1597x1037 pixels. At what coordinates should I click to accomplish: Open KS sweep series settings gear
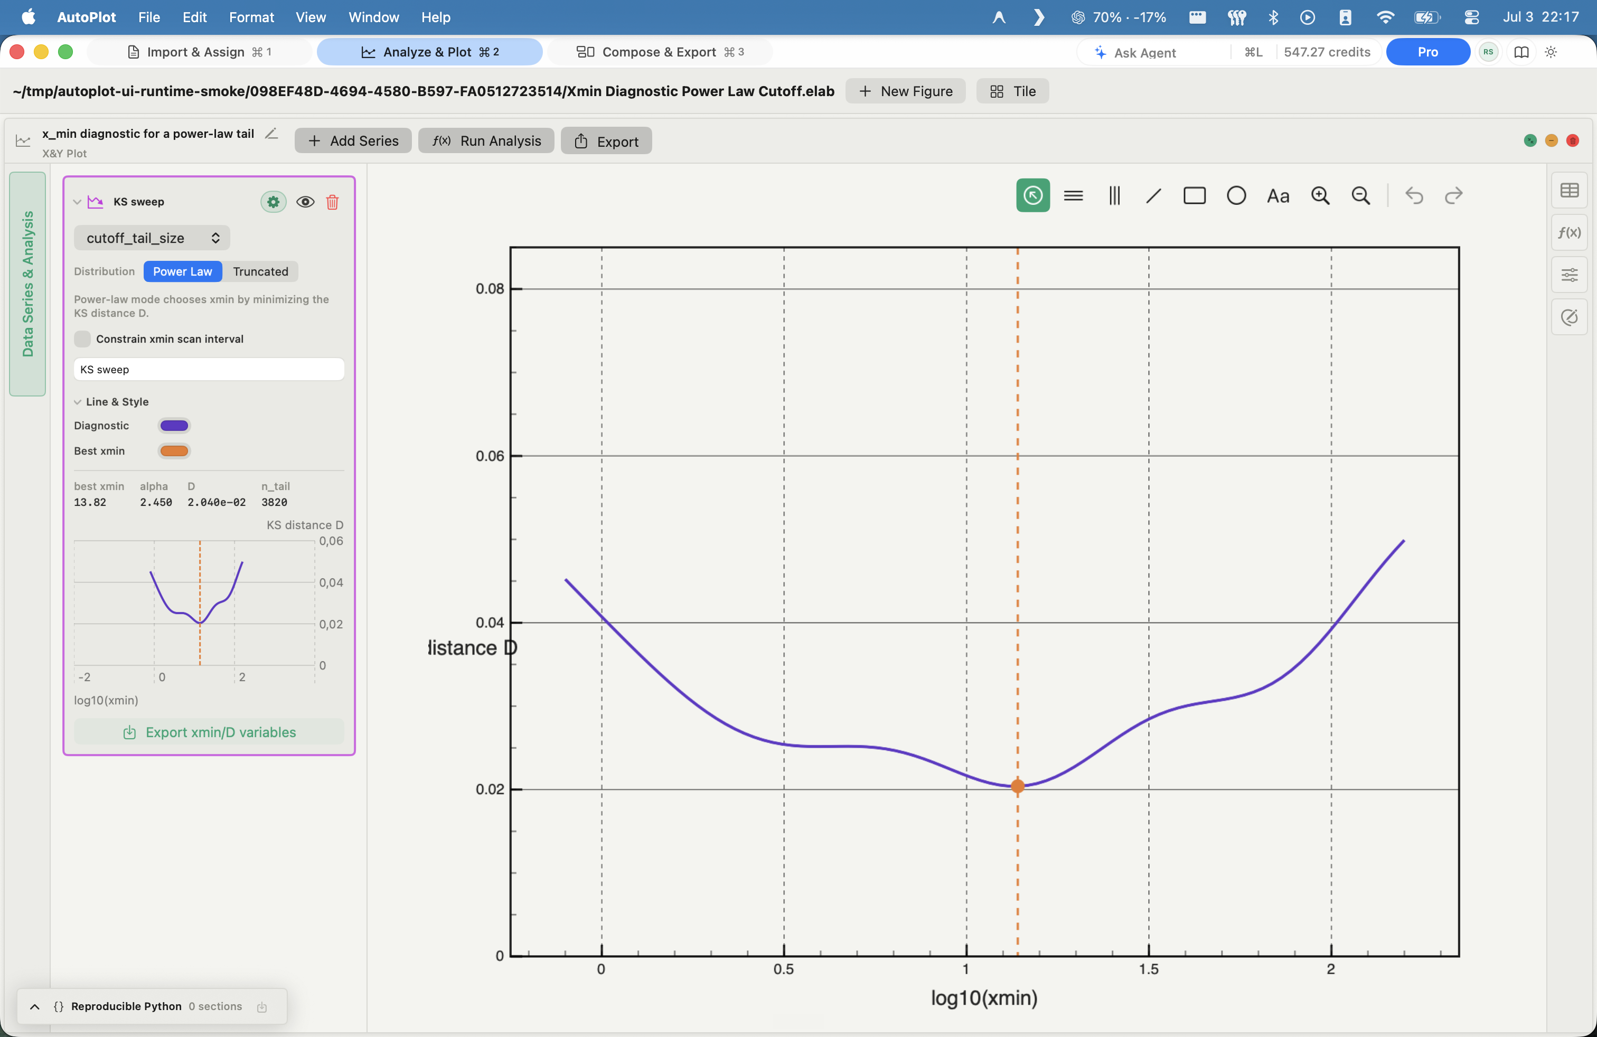[273, 201]
